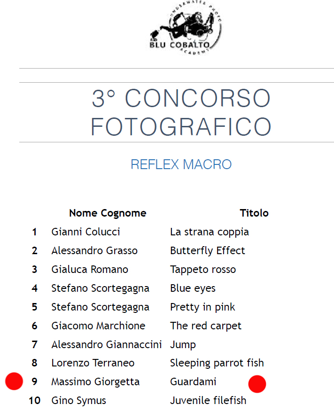This screenshot has width=334, height=420.
Task: Click the red dot left of row 9
Action: coord(14,381)
